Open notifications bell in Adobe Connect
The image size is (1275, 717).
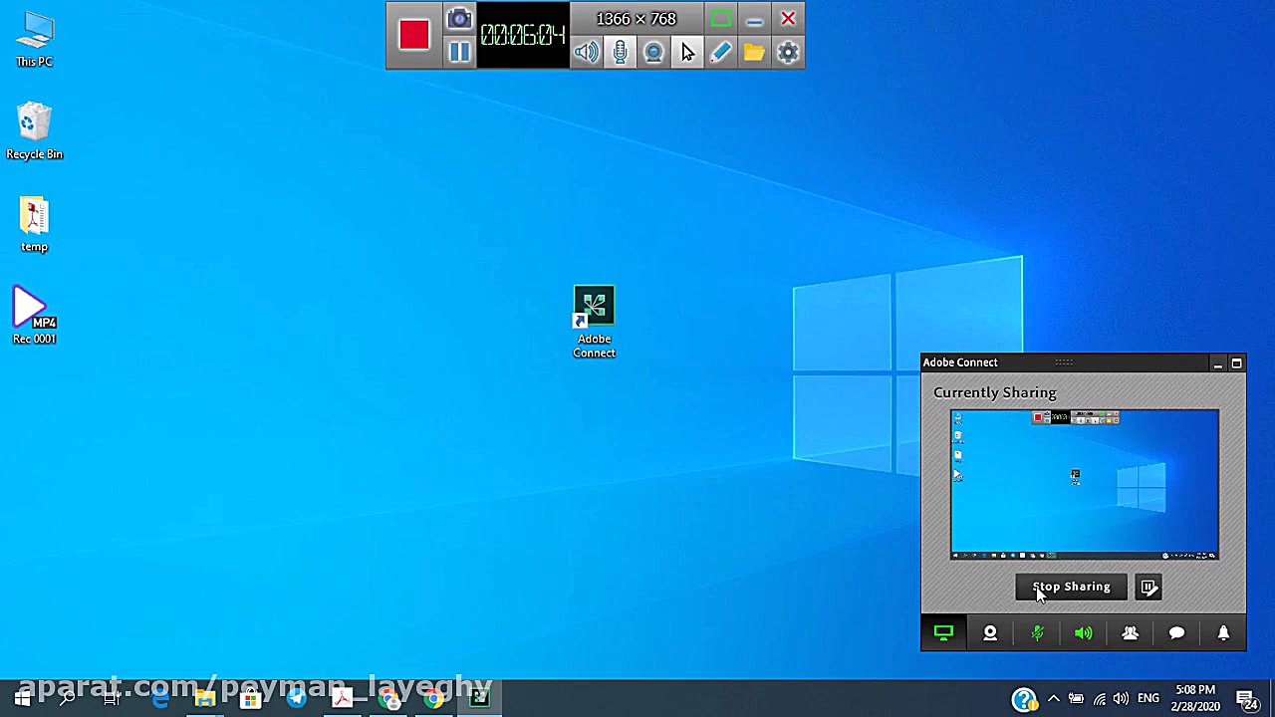point(1223,633)
